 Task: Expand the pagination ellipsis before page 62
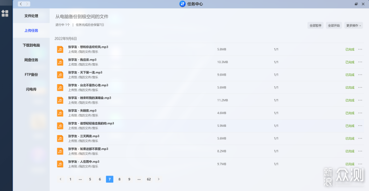pos(139,179)
